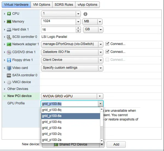
Task: Switch to the Virtual Hardware tab
Action: (x=16, y=5)
